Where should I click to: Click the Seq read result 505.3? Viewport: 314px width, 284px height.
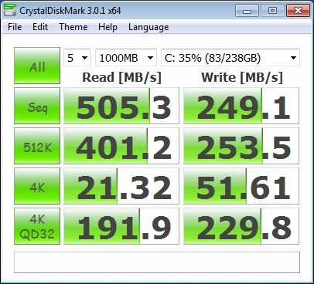(121, 106)
